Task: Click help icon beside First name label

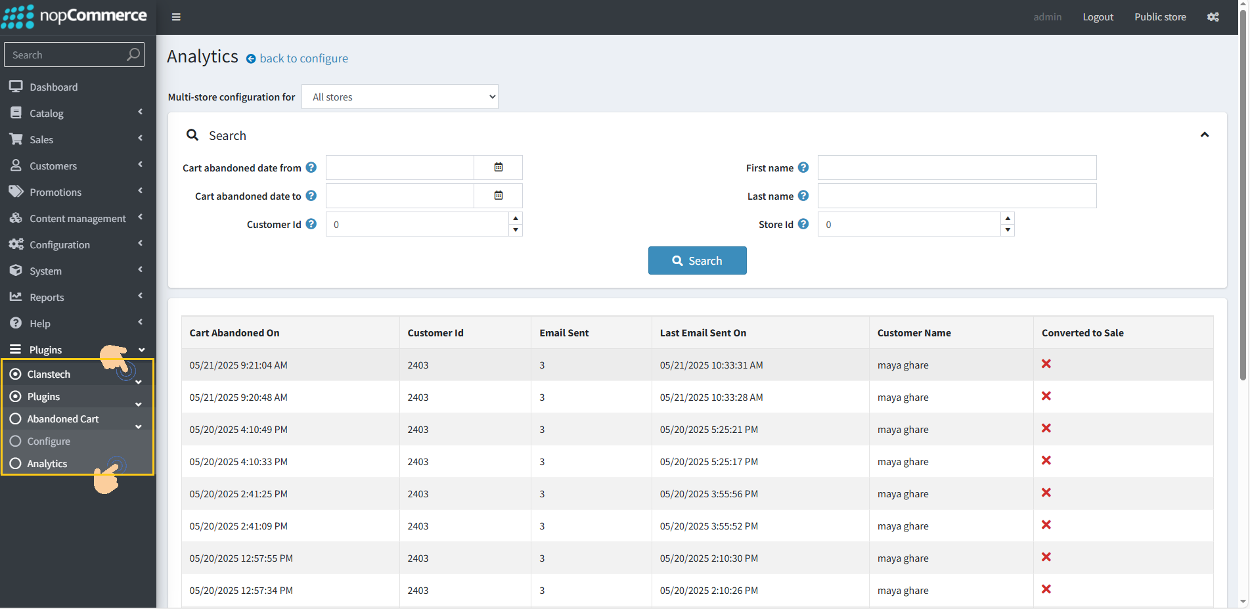Action: click(803, 168)
